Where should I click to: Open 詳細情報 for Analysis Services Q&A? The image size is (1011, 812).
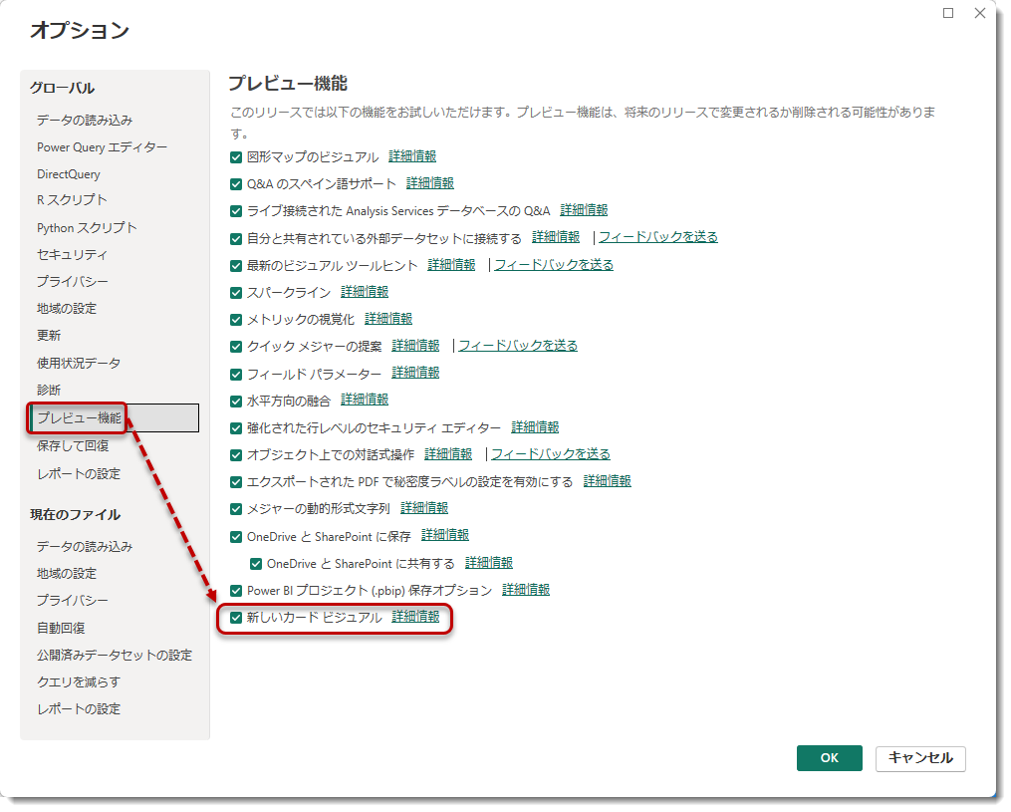pyautogui.click(x=584, y=210)
